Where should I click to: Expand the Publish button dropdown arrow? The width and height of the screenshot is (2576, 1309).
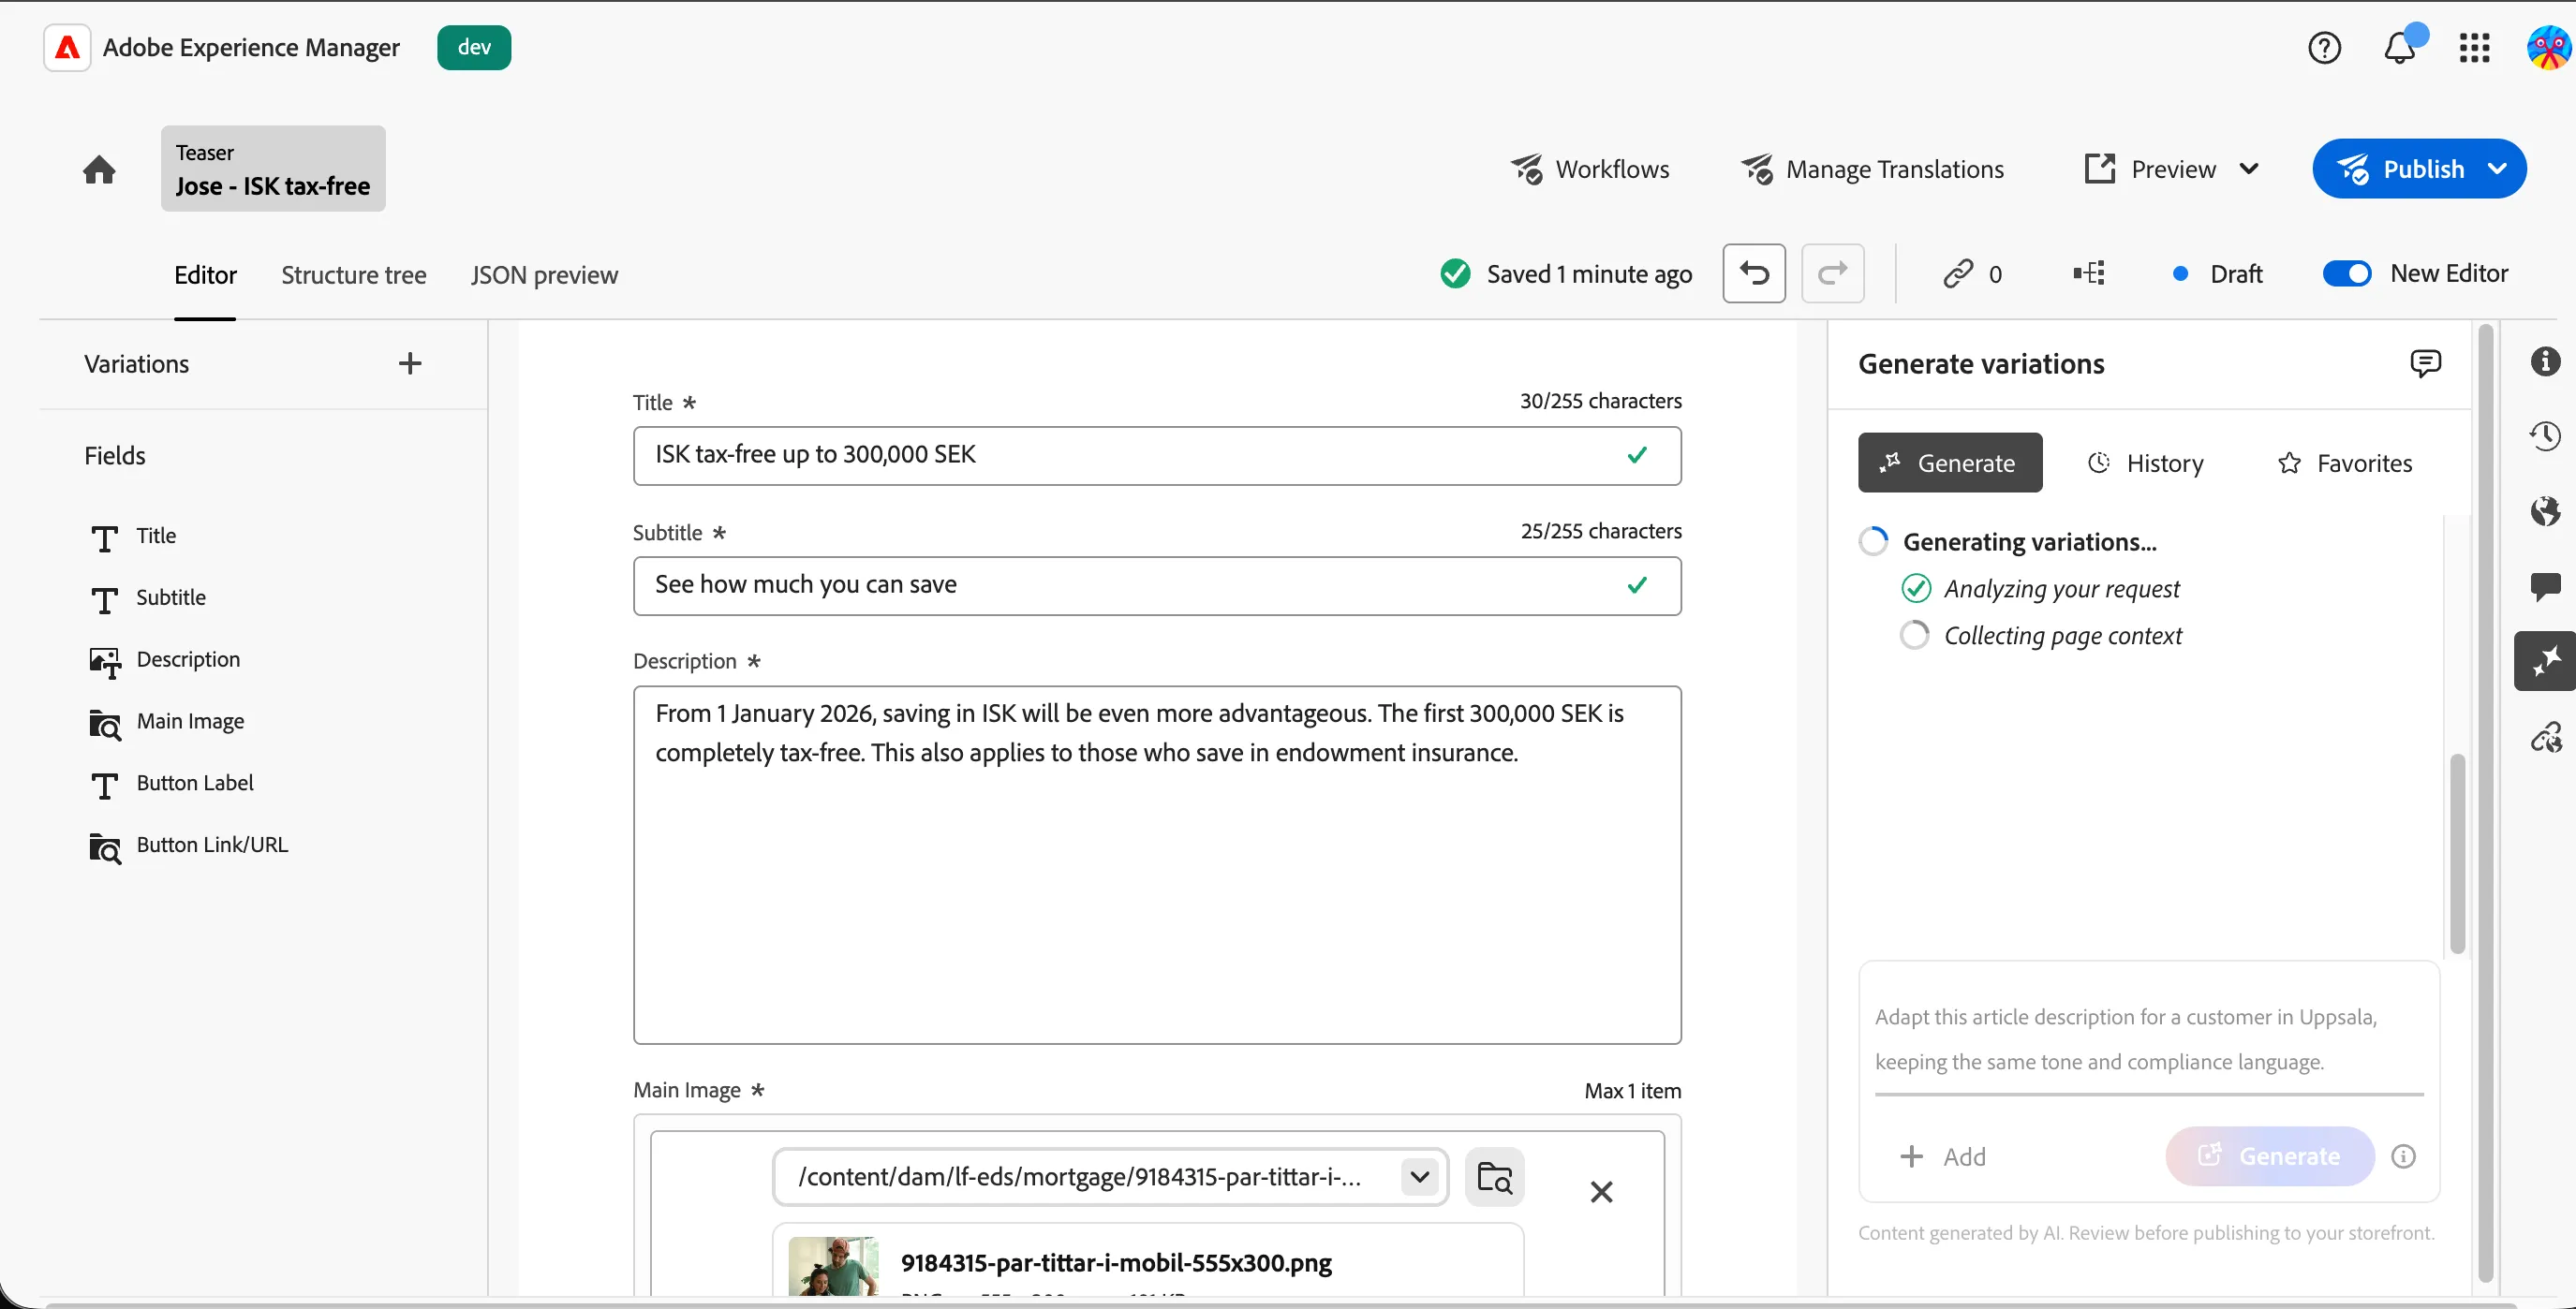tap(2497, 168)
